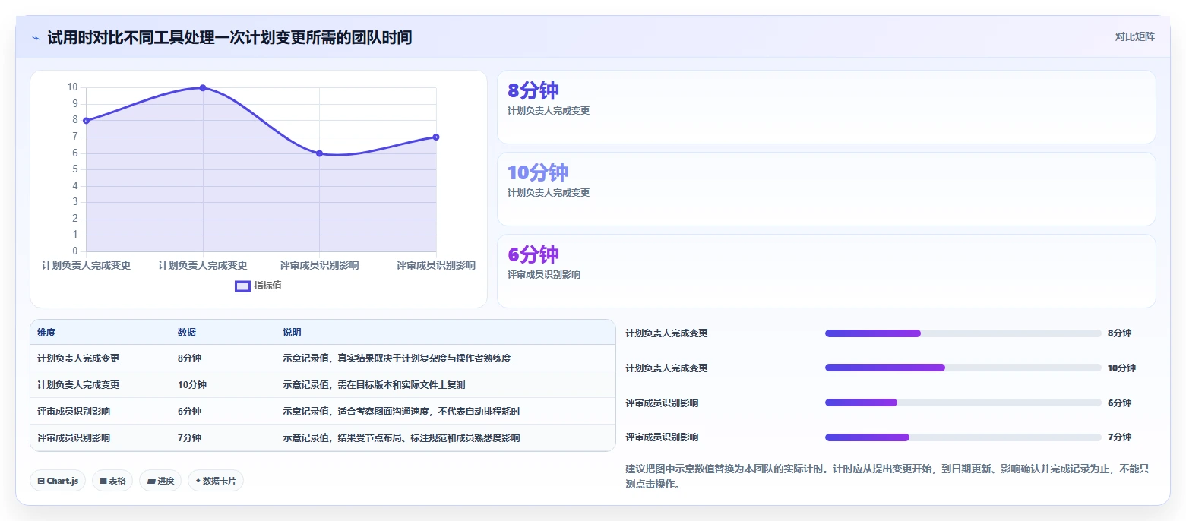Toggle the 指标值 legend swatch
Image resolution: width=1186 pixels, height=521 pixels.
242,286
